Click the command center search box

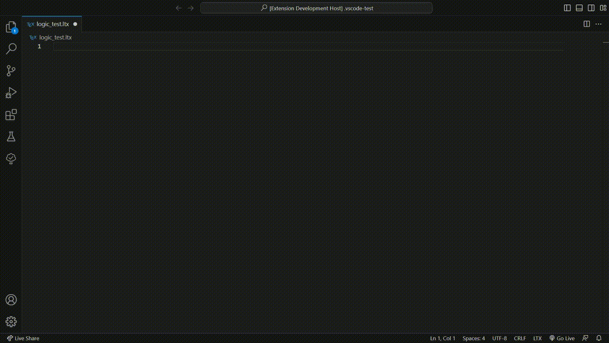point(316,8)
